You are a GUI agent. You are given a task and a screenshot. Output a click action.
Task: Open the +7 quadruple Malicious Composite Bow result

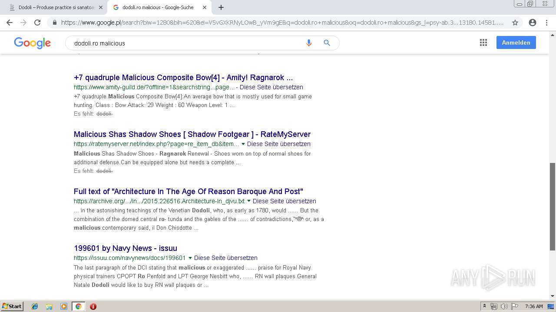183,78
